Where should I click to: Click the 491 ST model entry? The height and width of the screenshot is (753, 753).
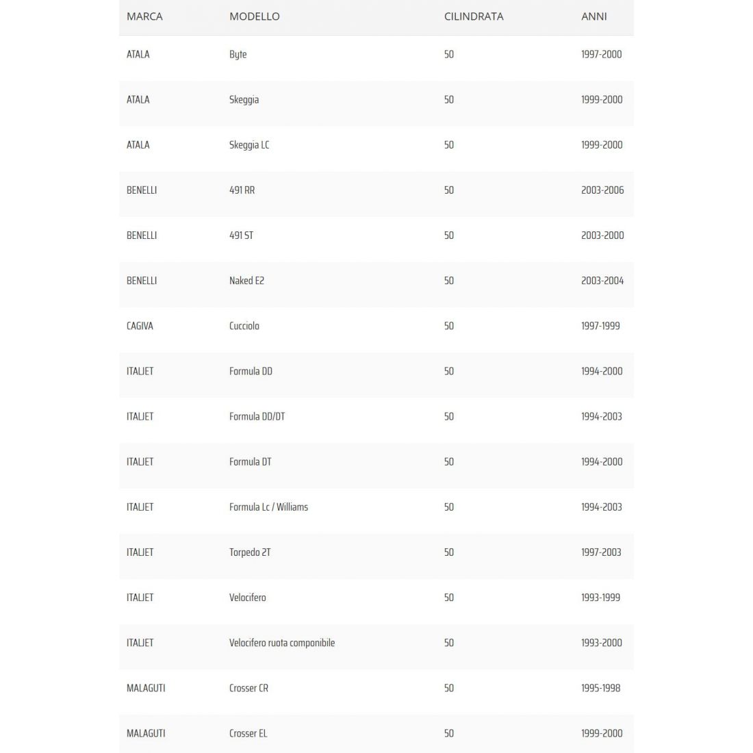[x=241, y=235]
